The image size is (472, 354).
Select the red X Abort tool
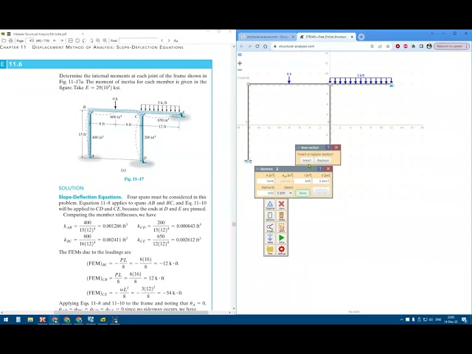(282, 205)
